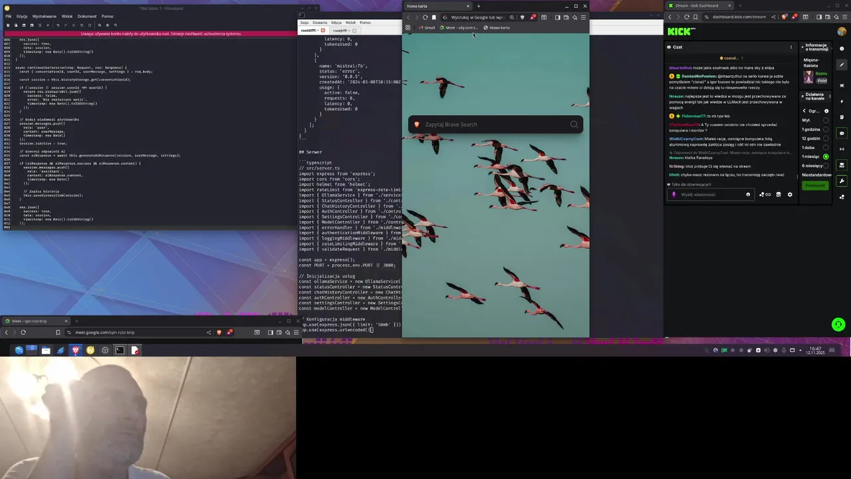The image size is (851, 479).
Task: Open Brave Wallet in Nowa karta window
Action: pyautogui.click(x=566, y=17)
